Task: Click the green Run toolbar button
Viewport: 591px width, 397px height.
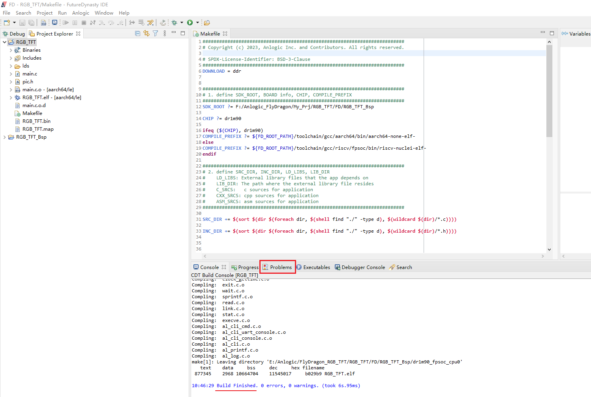Action: coord(190,23)
